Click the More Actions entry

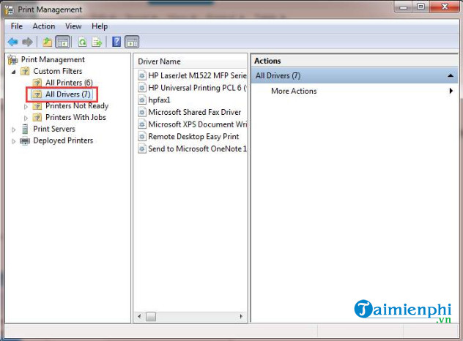click(294, 91)
